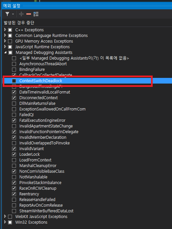Uncheck the PInvokeStackImbalance checkbox
172x229 pixels.
pyautogui.click(x=14, y=183)
